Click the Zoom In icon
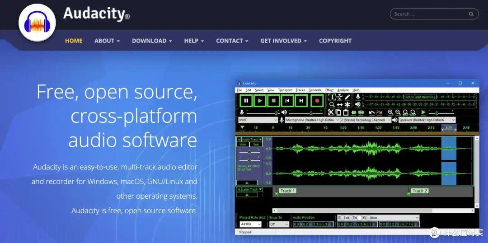488x243 pixels. point(390,112)
